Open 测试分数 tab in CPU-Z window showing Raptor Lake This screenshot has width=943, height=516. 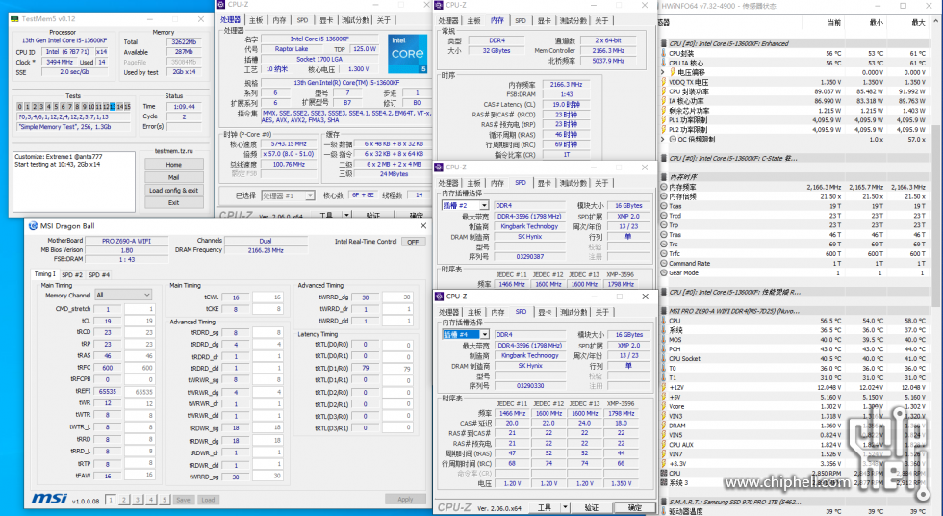pyautogui.click(x=355, y=20)
